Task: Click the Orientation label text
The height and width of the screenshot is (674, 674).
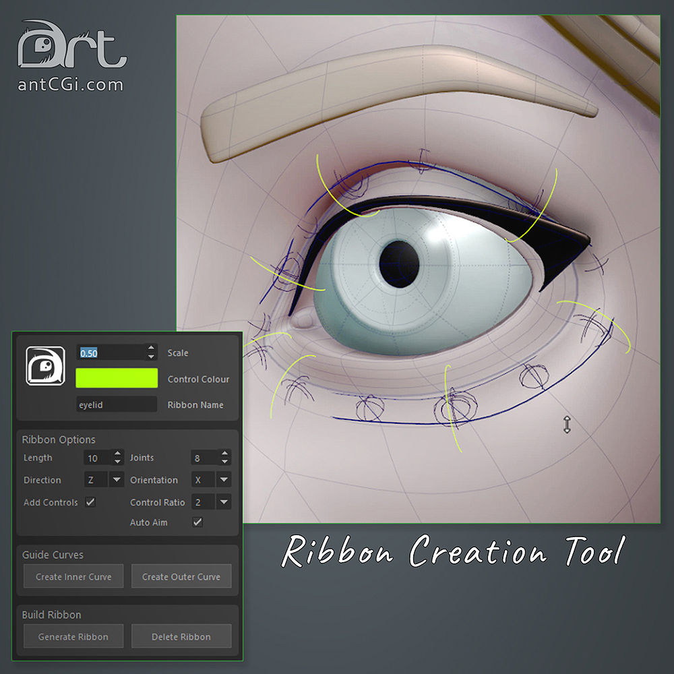Action: [x=154, y=480]
